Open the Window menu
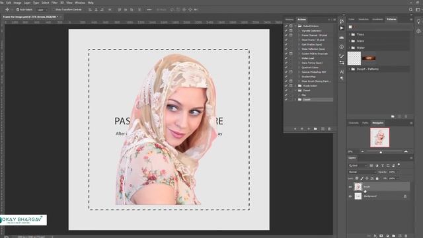The width and height of the screenshot is (423, 238). point(80,3)
